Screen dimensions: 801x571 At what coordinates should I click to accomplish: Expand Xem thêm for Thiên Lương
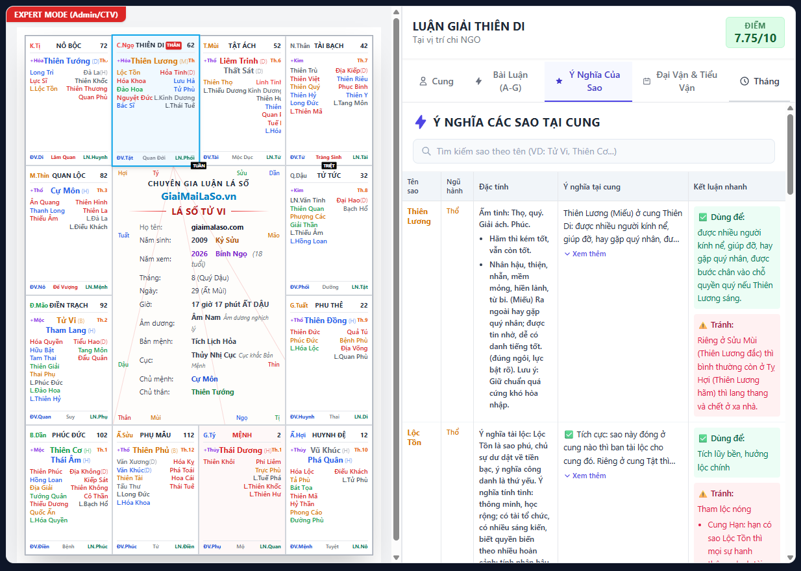[585, 254]
